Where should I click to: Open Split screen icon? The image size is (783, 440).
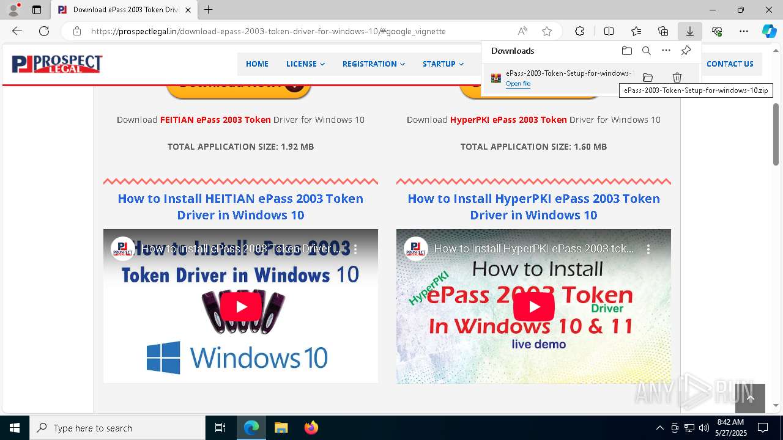coord(609,31)
